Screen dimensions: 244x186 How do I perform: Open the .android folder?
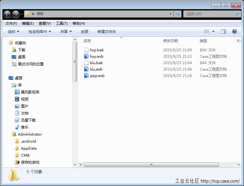(28, 141)
